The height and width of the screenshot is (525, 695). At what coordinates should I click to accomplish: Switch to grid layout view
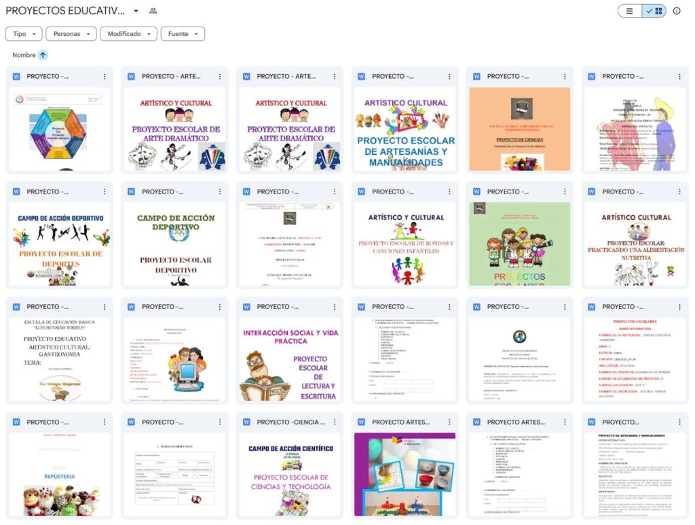(x=654, y=11)
